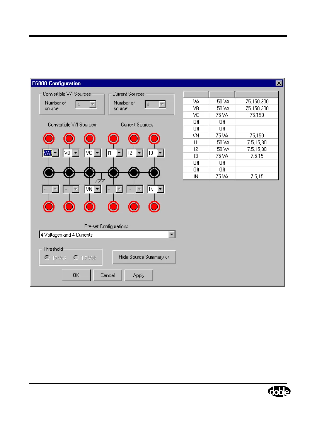
Task: Open the I1 source dropdown
Action: tap(119, 153)
